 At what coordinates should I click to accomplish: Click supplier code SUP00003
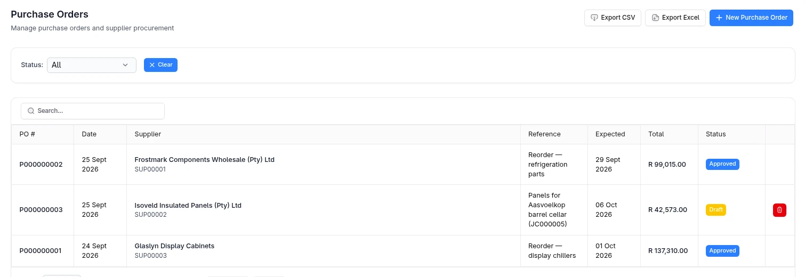point(150,256)
